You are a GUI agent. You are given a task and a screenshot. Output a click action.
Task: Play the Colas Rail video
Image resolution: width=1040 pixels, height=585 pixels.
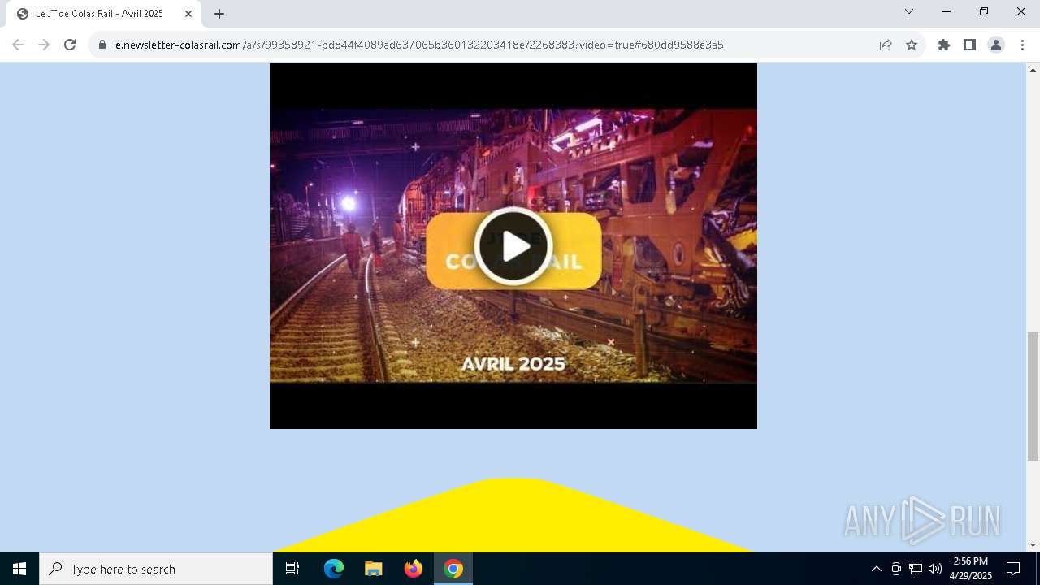tap(513, 246)
